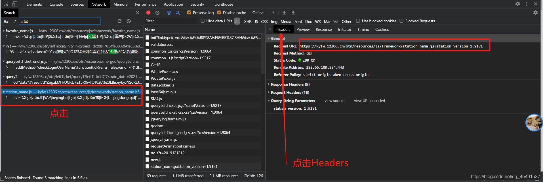543x182 pixels.
Task: Close the request details pane X
Action: click(270, 29)
